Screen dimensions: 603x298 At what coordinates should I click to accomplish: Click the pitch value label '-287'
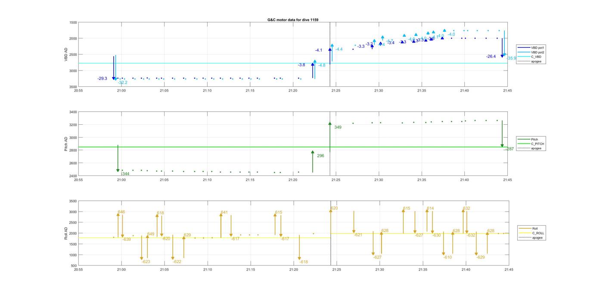[509, 149]
